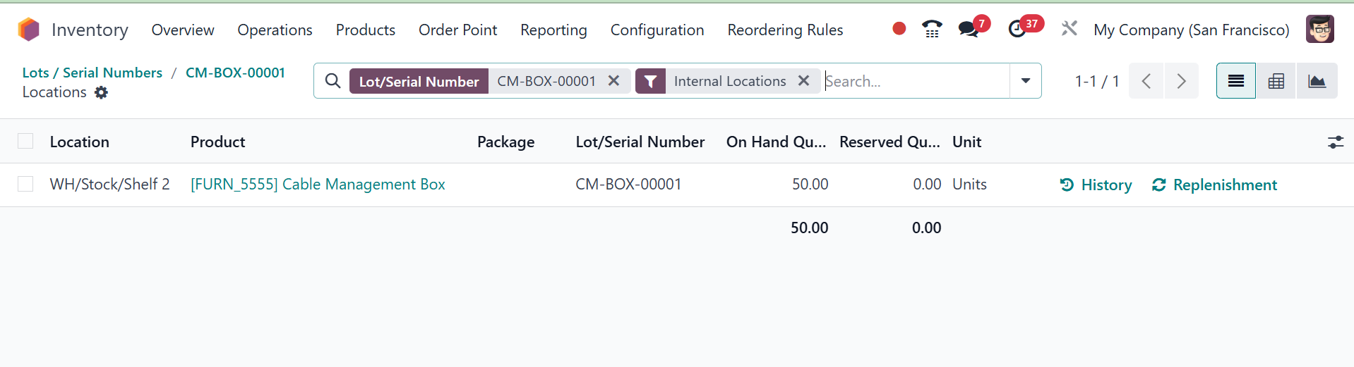Open the conversations chat icon with badge 7
The image size is (1354, 367).
click(969, 29)
